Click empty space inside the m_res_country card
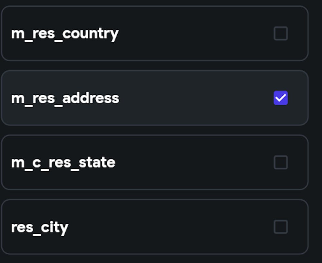322x263 pixels. tap(195, 33)
